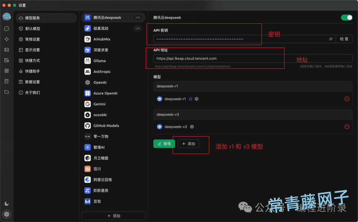358x222 pixels.
Task: Select the 豆包 provider
Action: (113, 201)
